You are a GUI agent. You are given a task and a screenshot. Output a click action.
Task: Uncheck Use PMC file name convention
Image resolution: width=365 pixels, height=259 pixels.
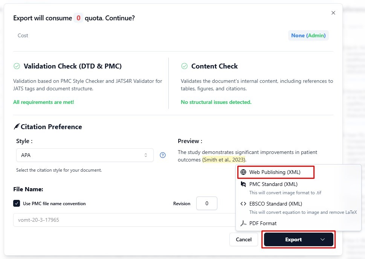click(x=17, y=204)
